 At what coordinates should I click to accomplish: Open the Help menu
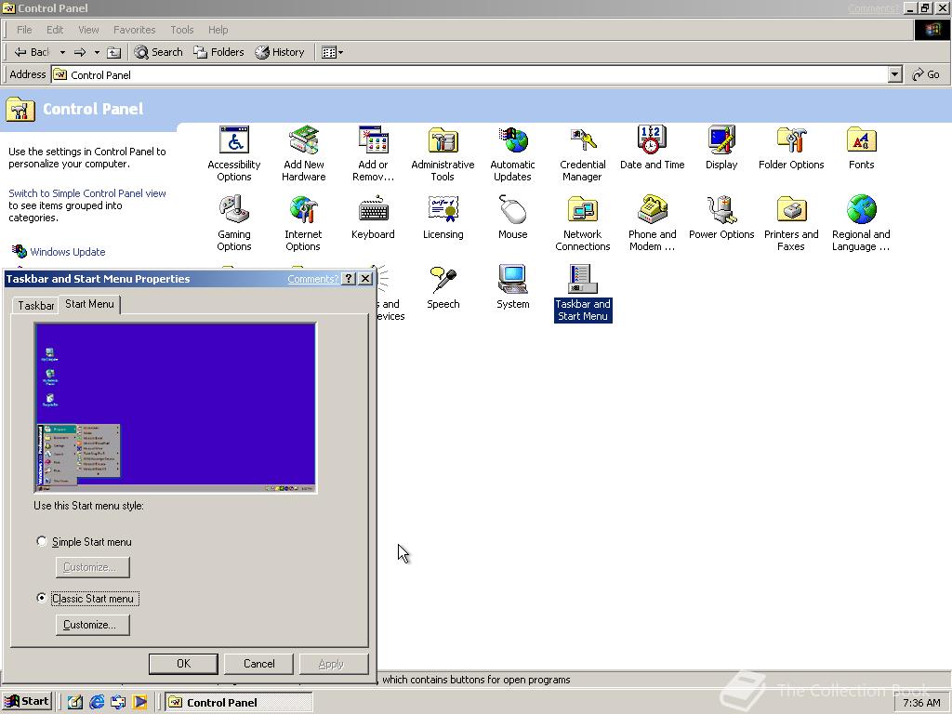[x=218, y=30]
